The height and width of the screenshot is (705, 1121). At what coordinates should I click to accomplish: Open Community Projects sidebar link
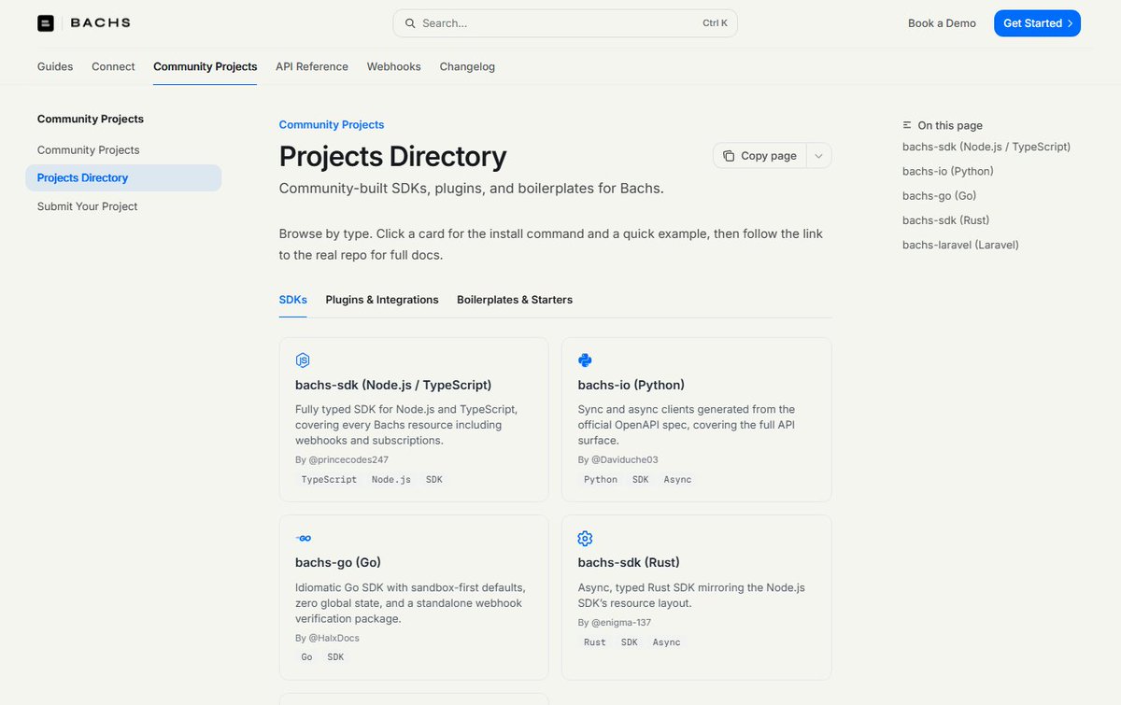(x=89, y=149)
